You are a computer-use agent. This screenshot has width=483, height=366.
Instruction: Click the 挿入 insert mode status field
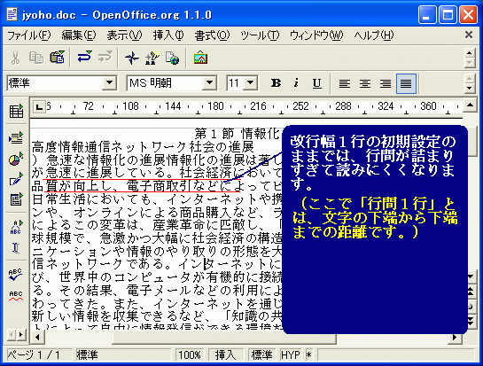point(225,355)
